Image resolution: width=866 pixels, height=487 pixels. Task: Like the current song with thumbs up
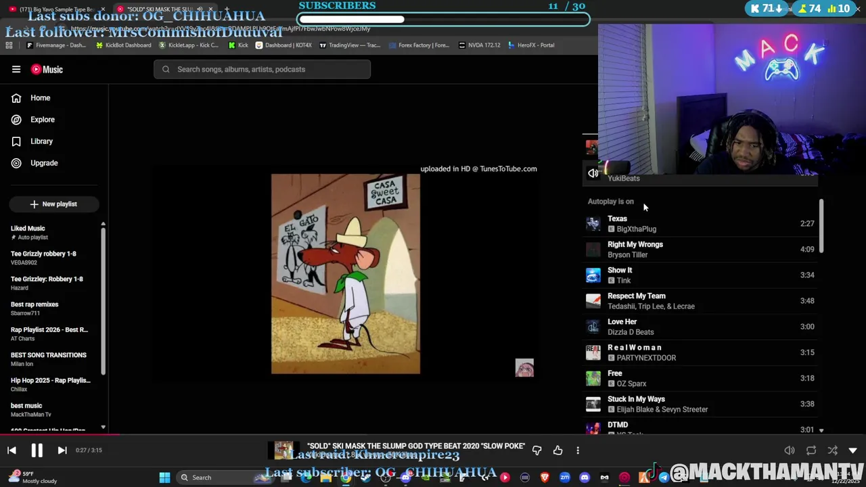558,450
